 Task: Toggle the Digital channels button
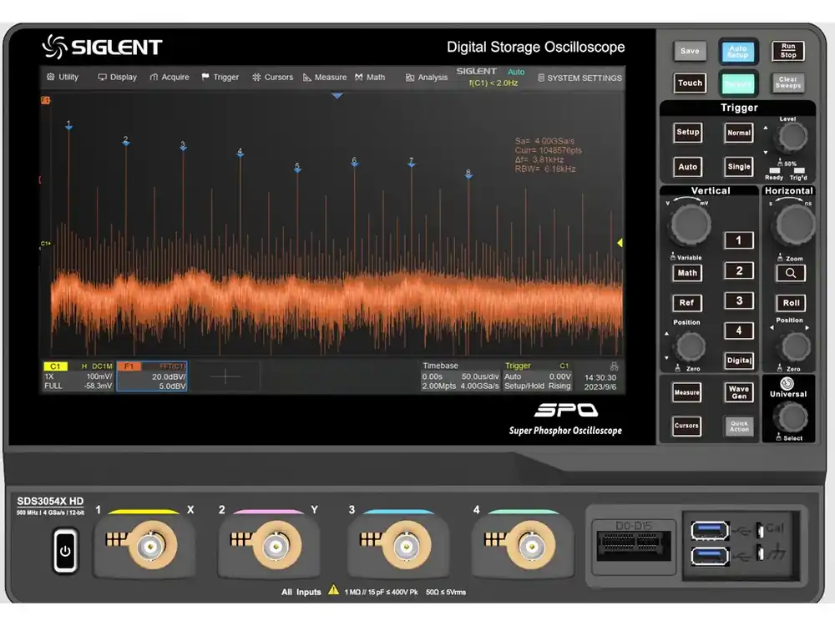(739, 361)
